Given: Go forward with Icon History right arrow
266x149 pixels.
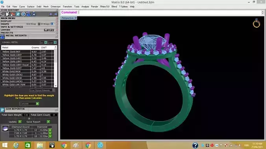Looking at the screenshot, I should point(55,14).
